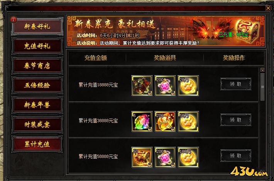Switch to the 充值好礼 tab

pos(37,46)
